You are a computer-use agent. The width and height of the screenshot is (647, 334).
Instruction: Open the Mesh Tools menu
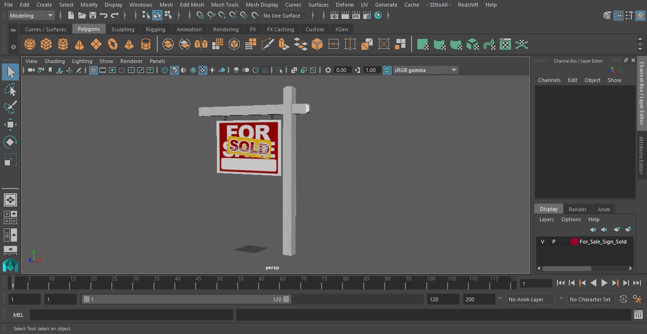pyautogui.click(x=225, y=5)
